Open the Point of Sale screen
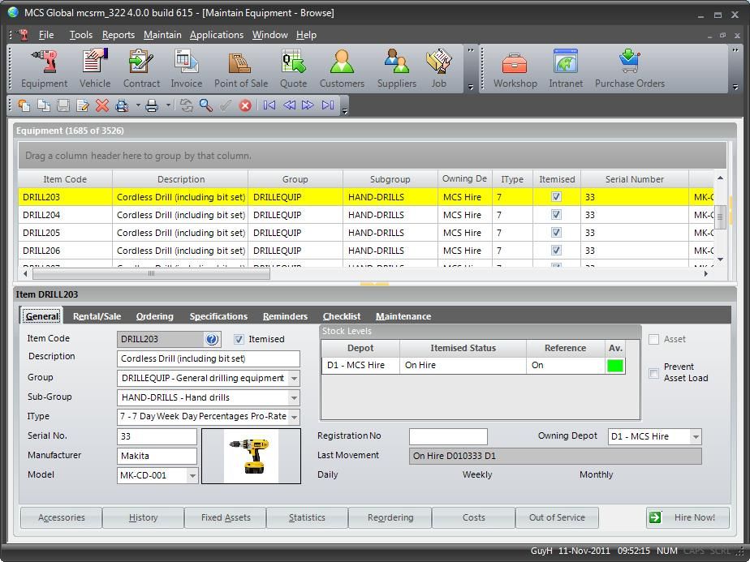 tap(240, 68)
